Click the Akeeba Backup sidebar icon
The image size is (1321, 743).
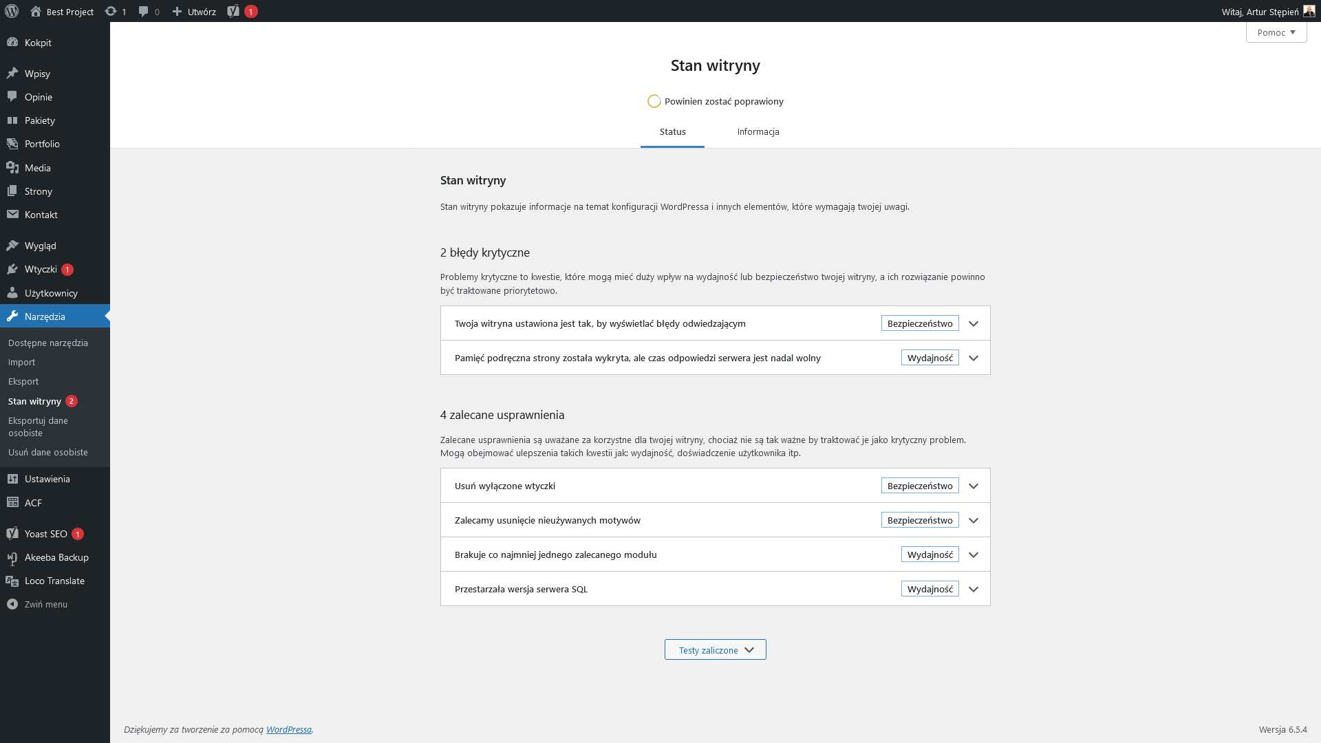click(x=12, y=557)
